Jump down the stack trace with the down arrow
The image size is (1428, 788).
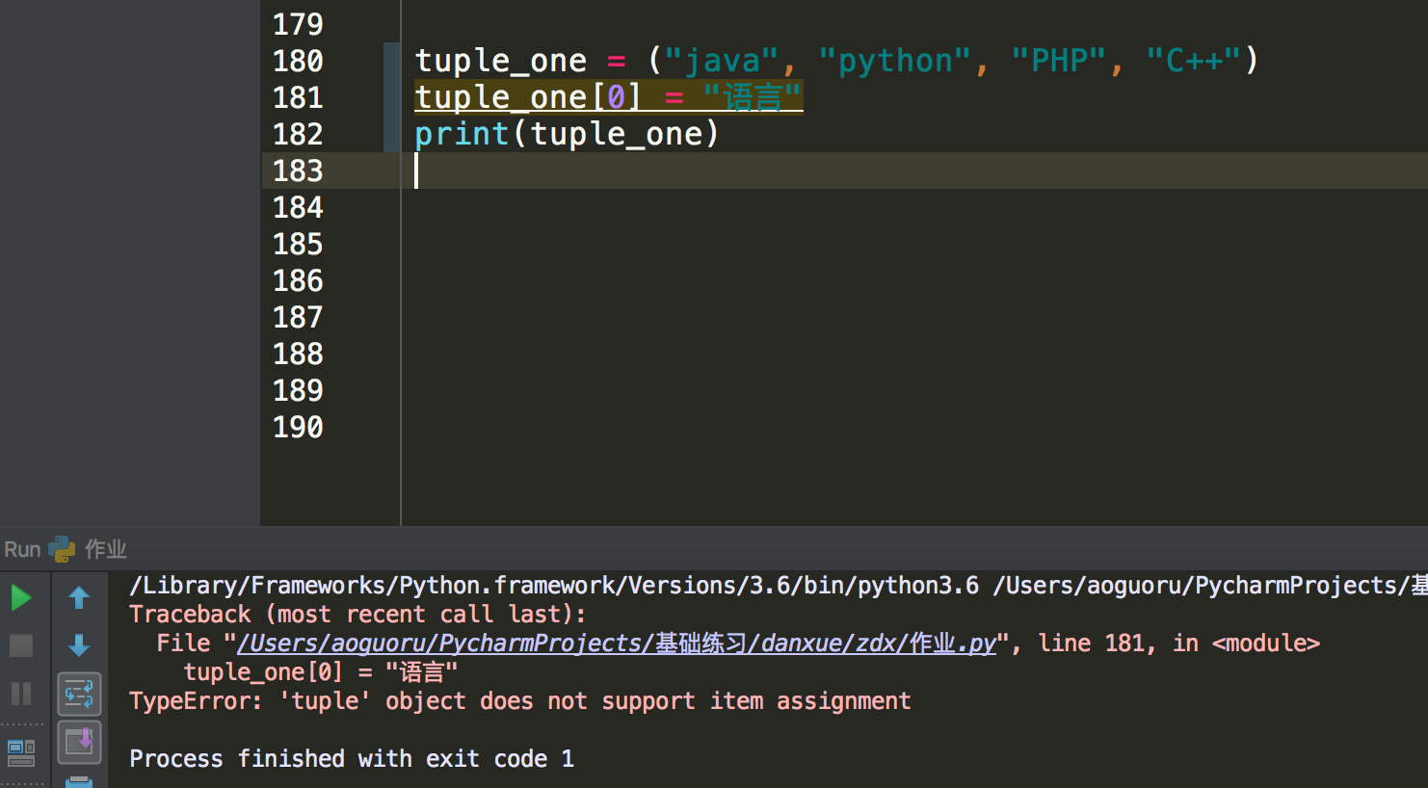point(79,645)
